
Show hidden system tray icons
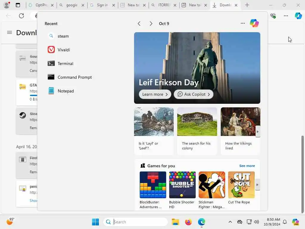[230, 222]
